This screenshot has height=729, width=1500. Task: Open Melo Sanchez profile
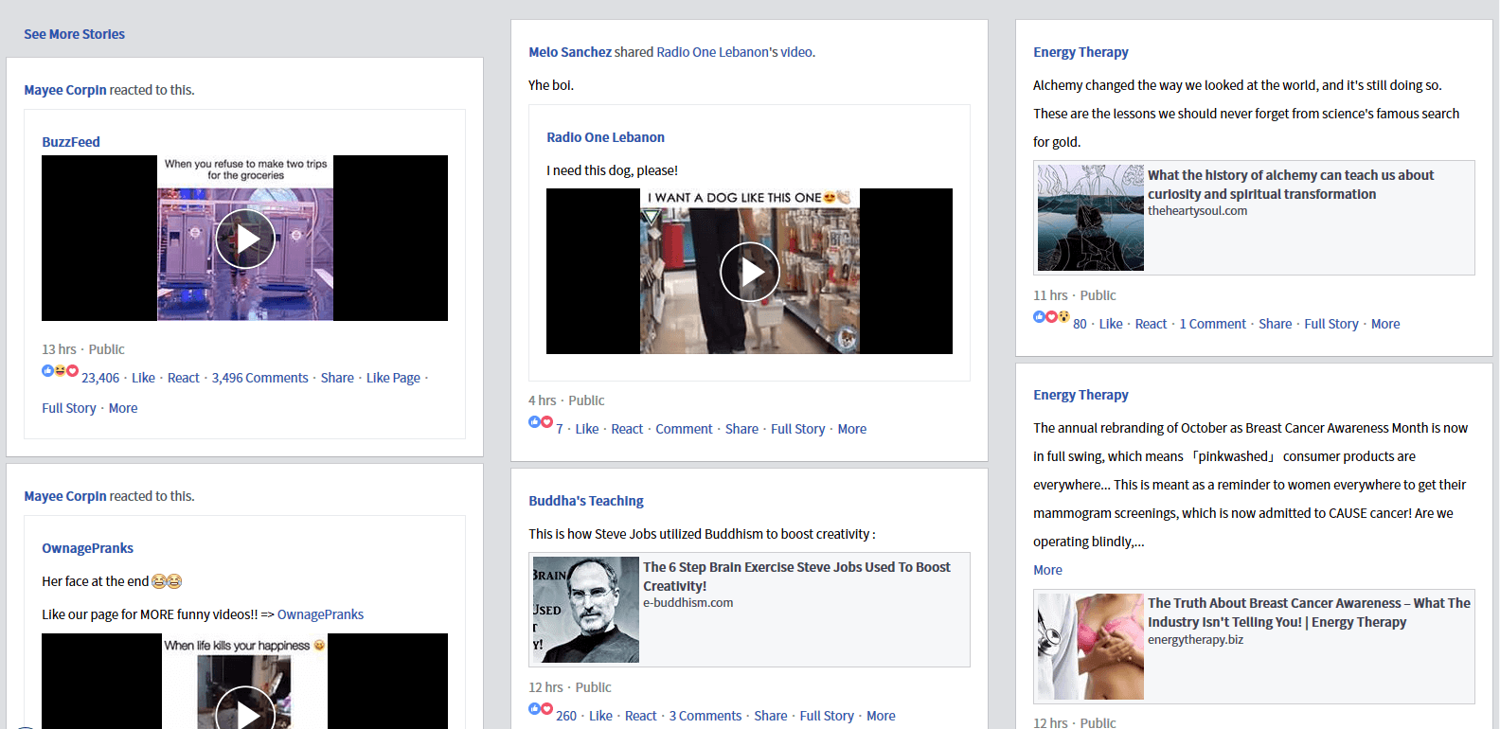pos(570,52)
